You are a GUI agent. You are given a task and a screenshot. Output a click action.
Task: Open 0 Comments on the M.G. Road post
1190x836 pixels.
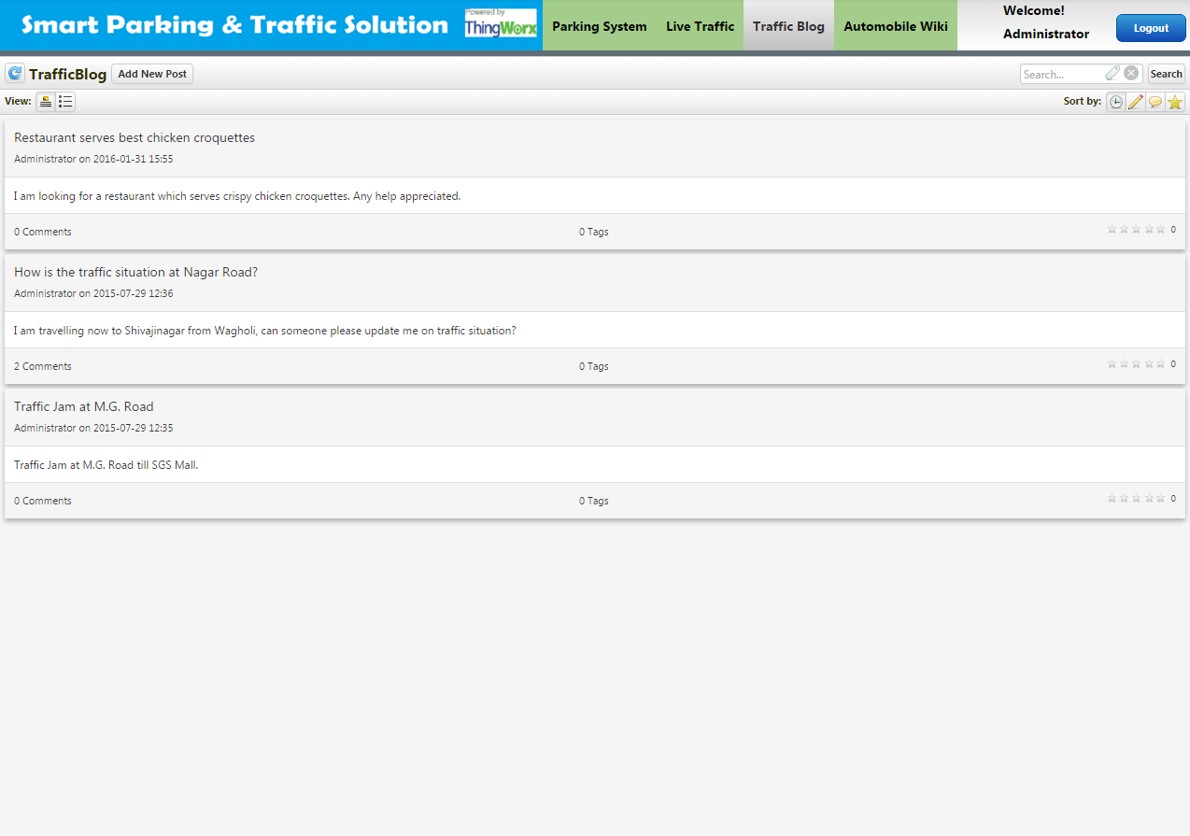point(43,501)
